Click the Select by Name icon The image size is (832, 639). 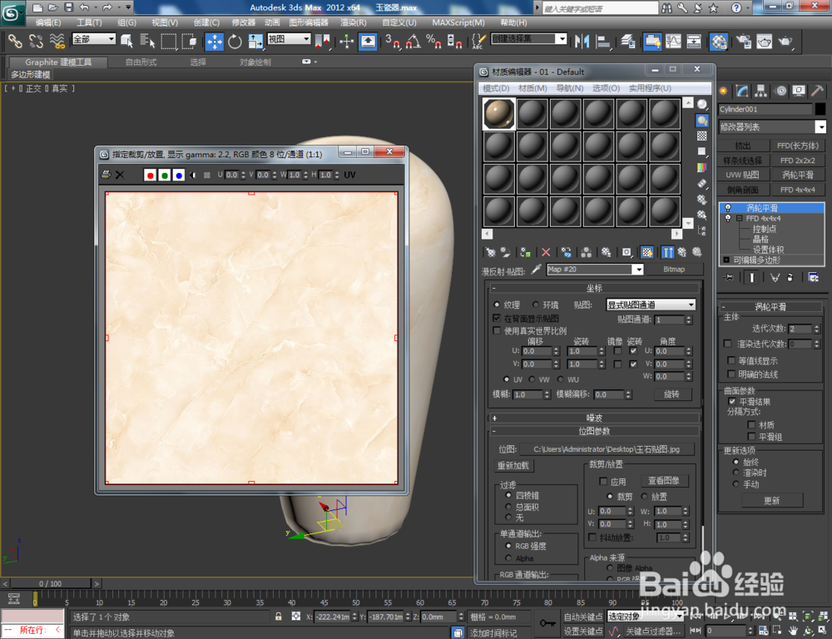pyautogui.click(x=147, y=42)
